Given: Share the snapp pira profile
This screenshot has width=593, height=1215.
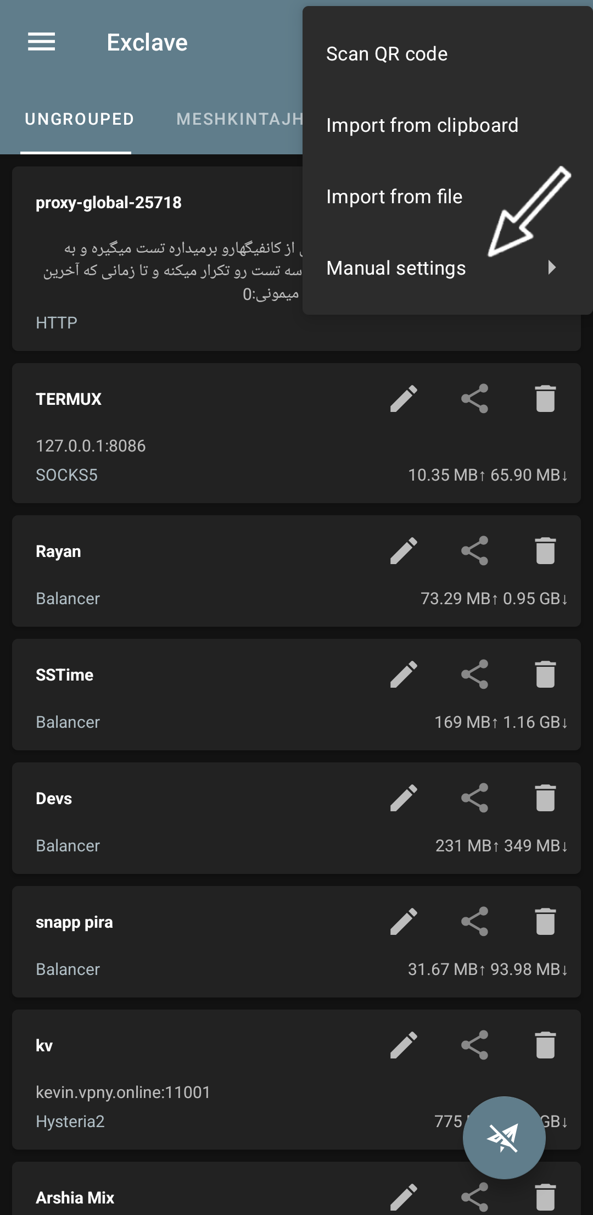Looking at the screenshot, I should [474, 921].
